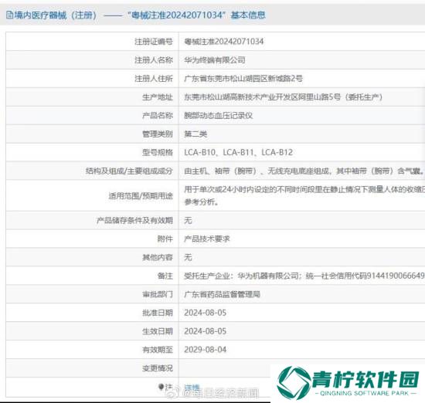Screen dimensions: 425x403
Task: Select remark text starting 受托生产企业:华为机器有限公司
Action: [x=304, y=276]
